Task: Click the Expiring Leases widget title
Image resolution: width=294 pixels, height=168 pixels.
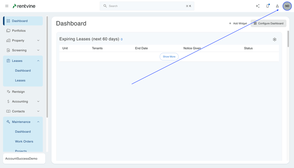Action: 89,39
